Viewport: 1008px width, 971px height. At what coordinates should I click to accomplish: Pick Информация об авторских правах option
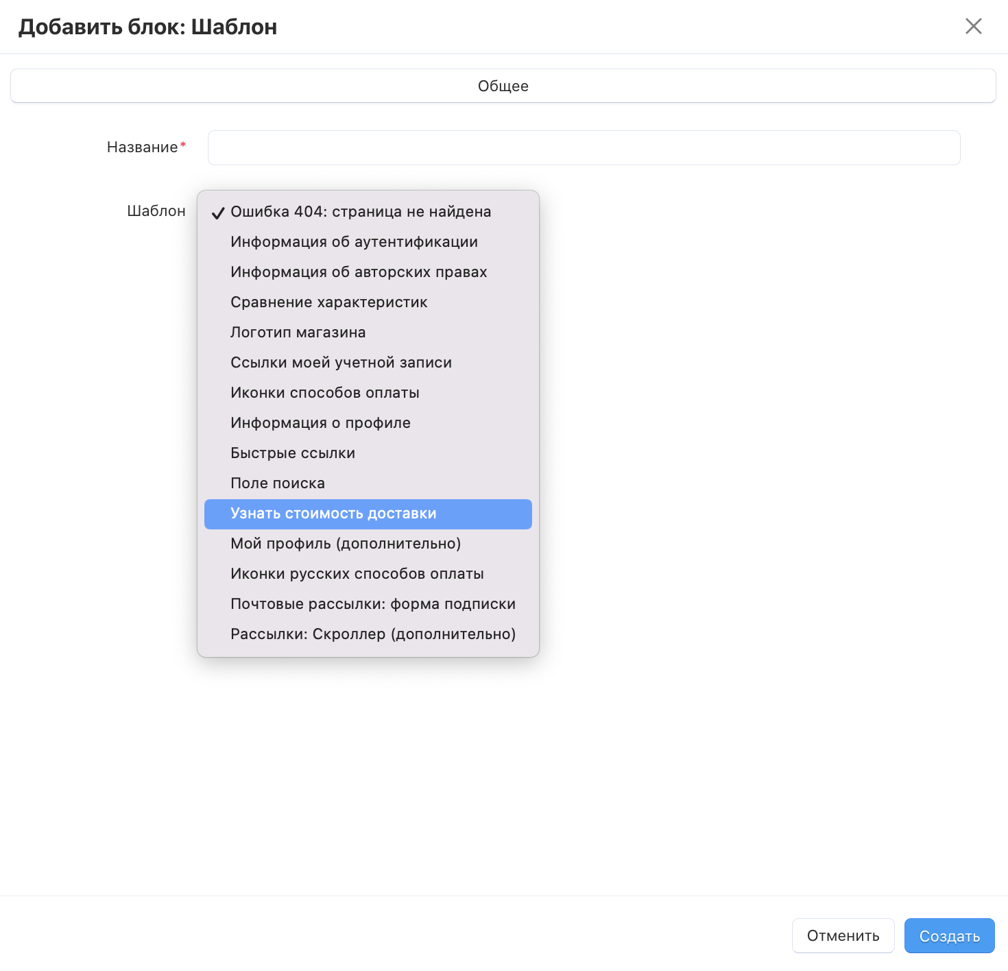coord(359,272)
